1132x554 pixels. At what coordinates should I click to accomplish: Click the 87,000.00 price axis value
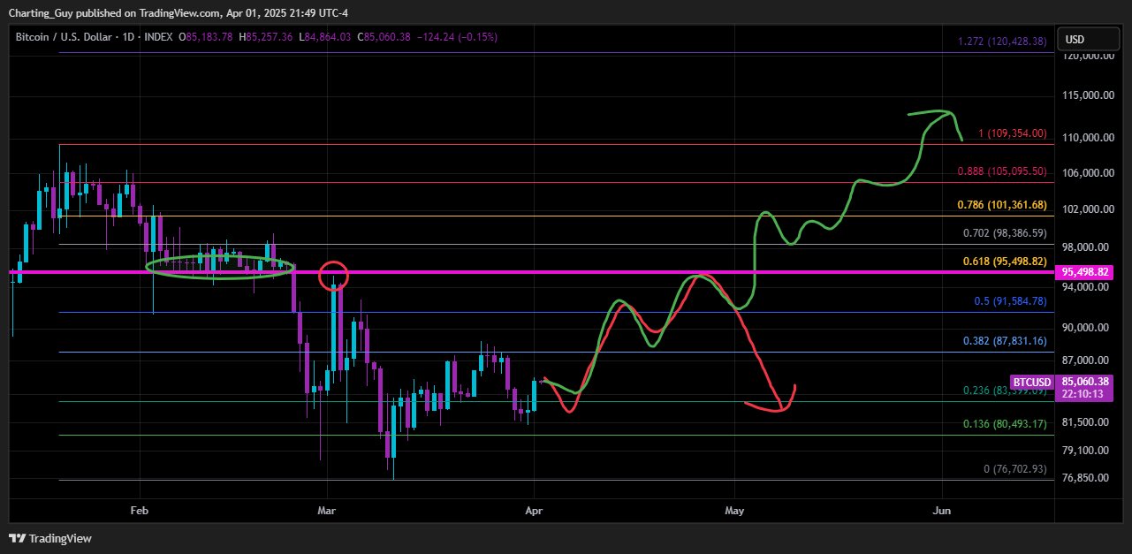coord(1087,360)
